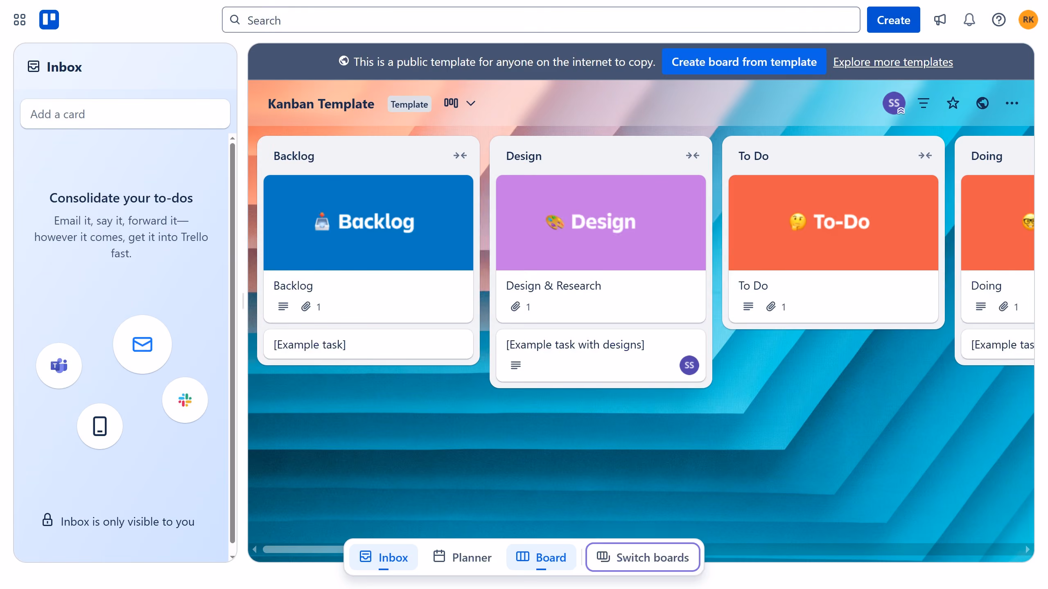Click the Create button

pyautogui.click(x=893, y=20)
